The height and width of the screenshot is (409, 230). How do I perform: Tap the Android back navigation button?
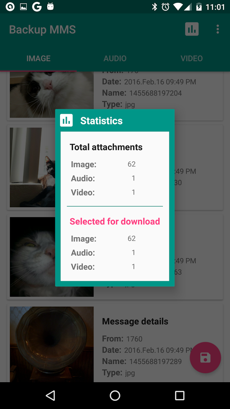[50, 395]
